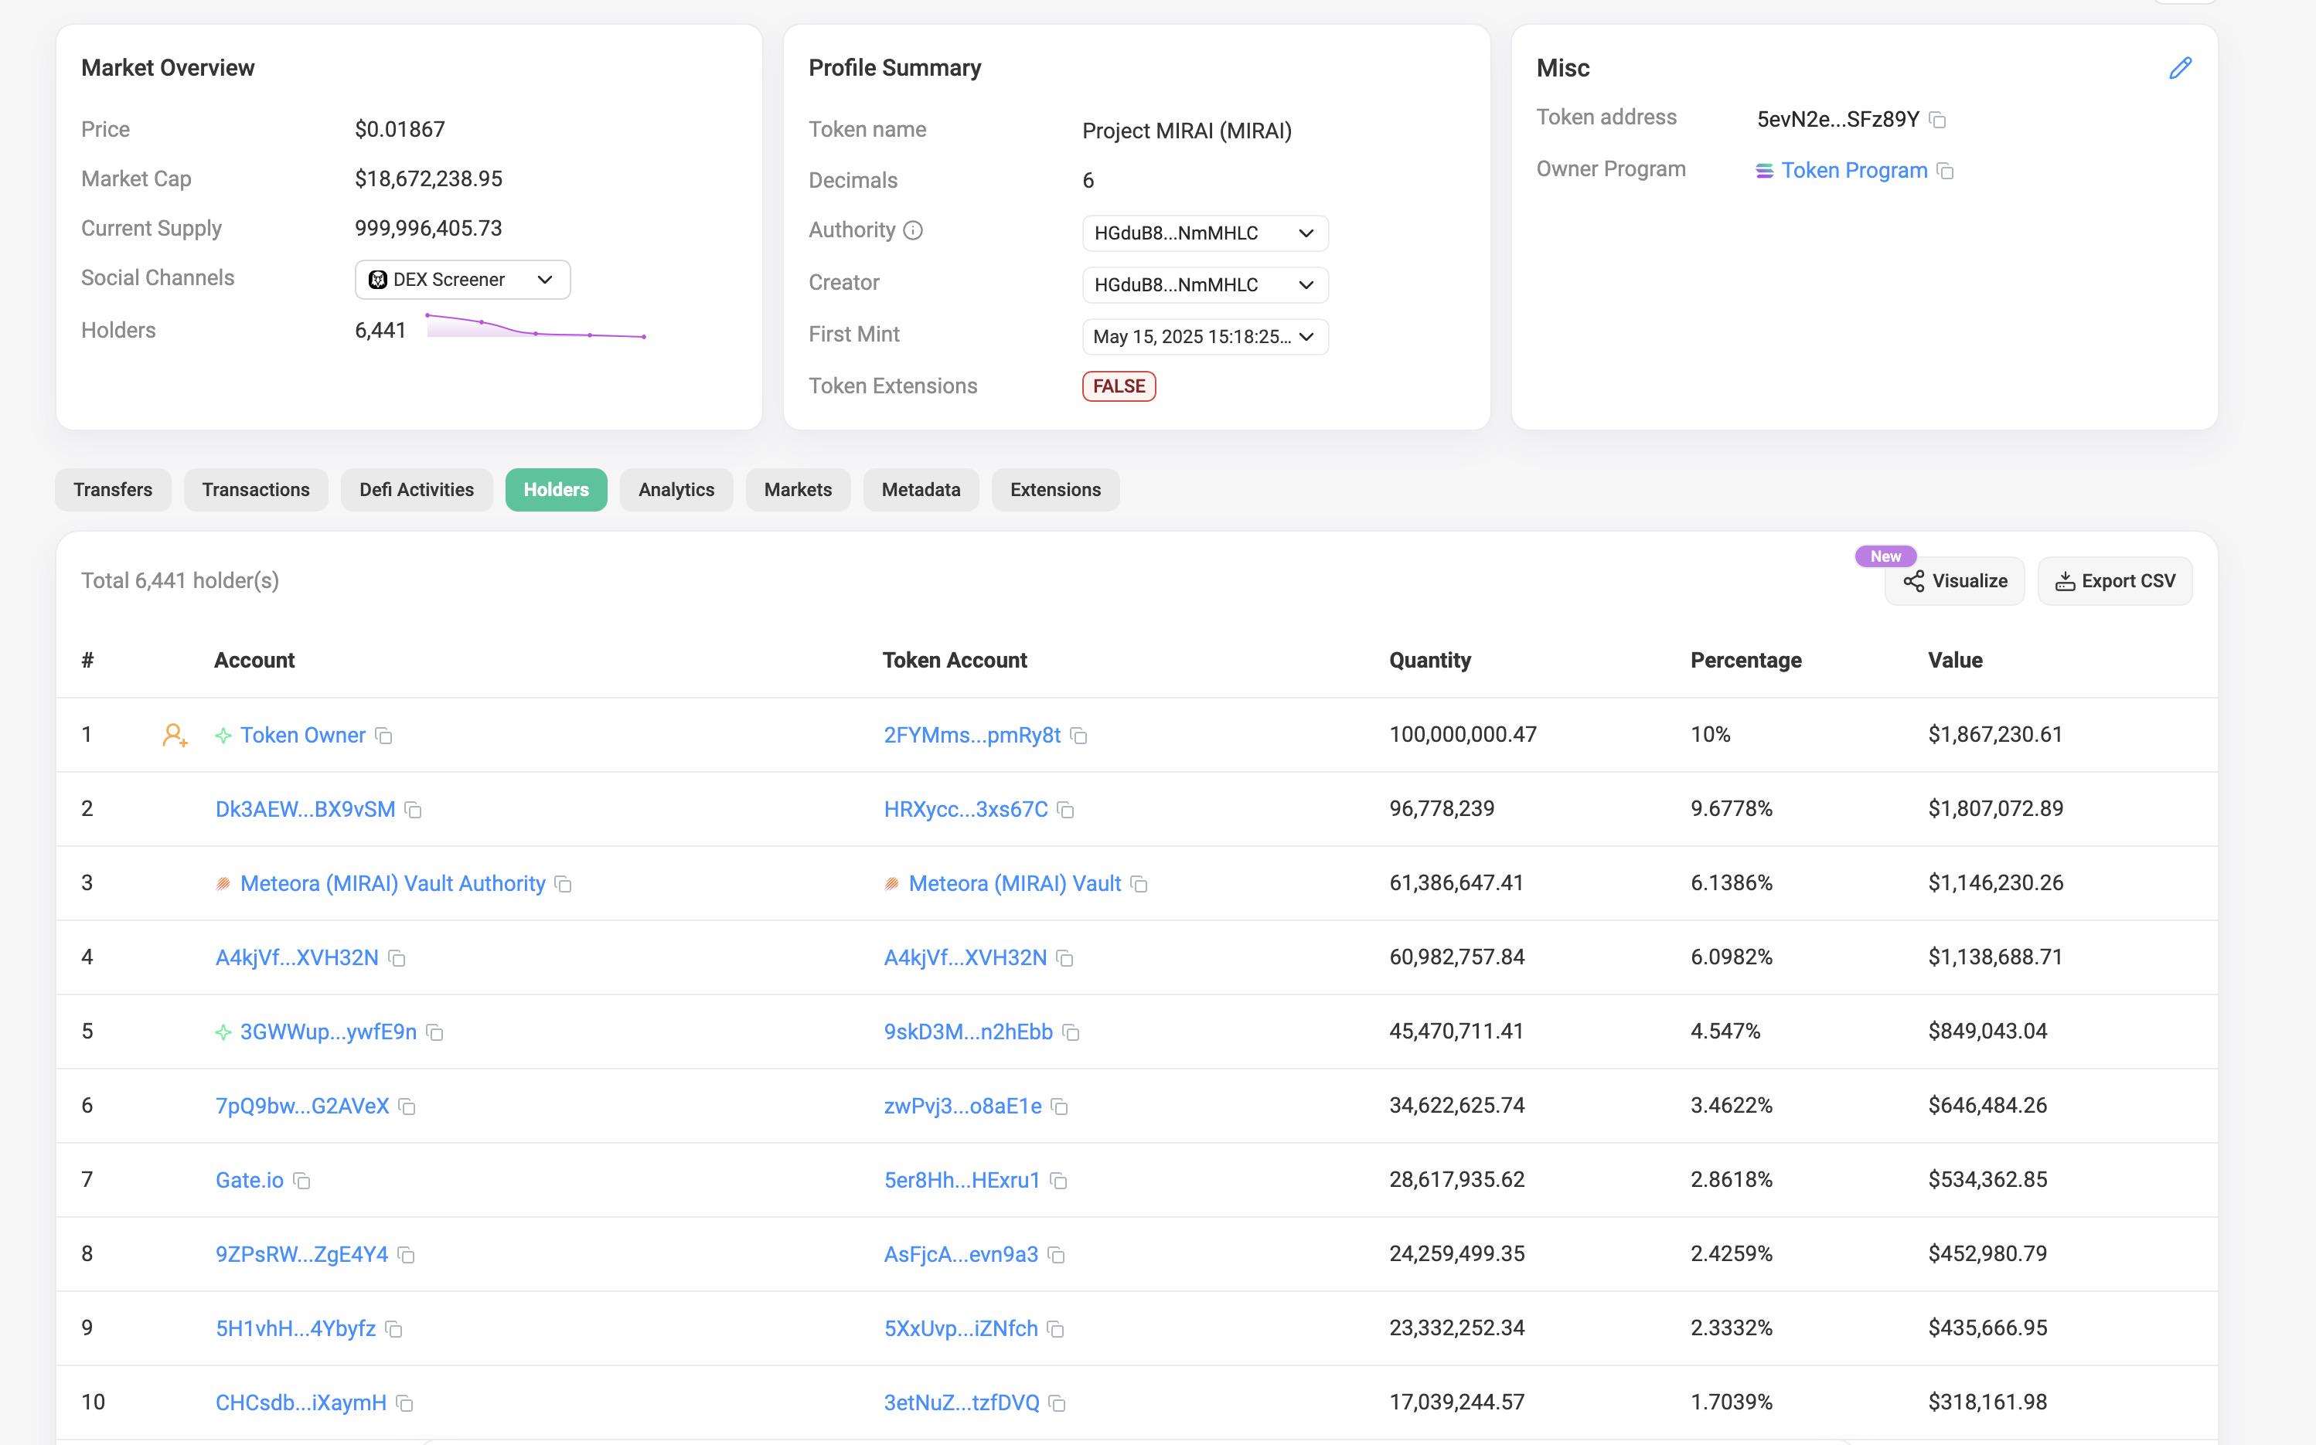
Task: Expand the Authority address dropdown
Action: (x=1204, y=233)
